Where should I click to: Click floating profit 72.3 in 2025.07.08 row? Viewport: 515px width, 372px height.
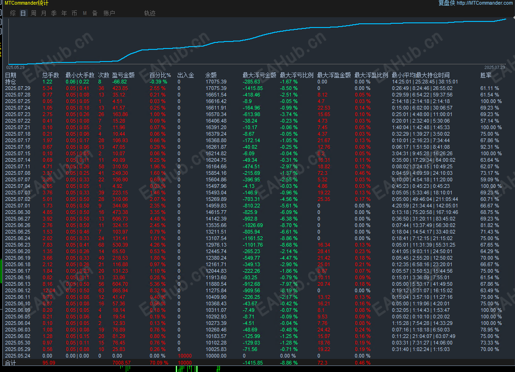click(x=323, y=173)
